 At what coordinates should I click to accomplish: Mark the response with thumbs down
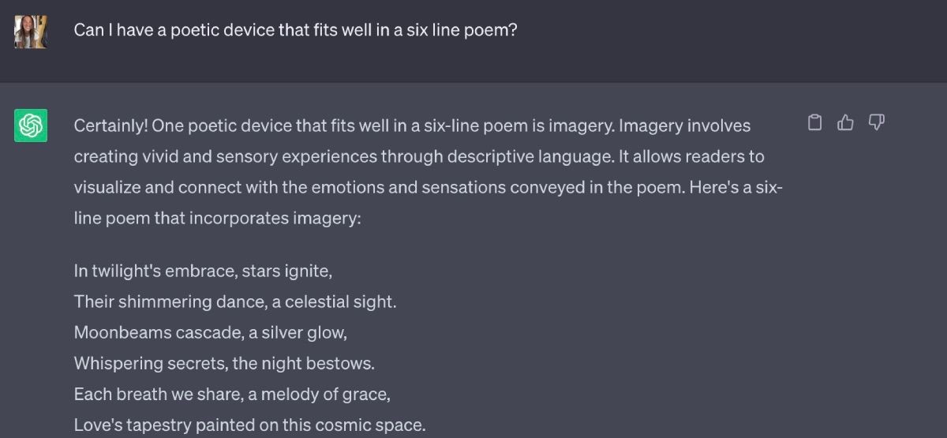tap(876, 122)
